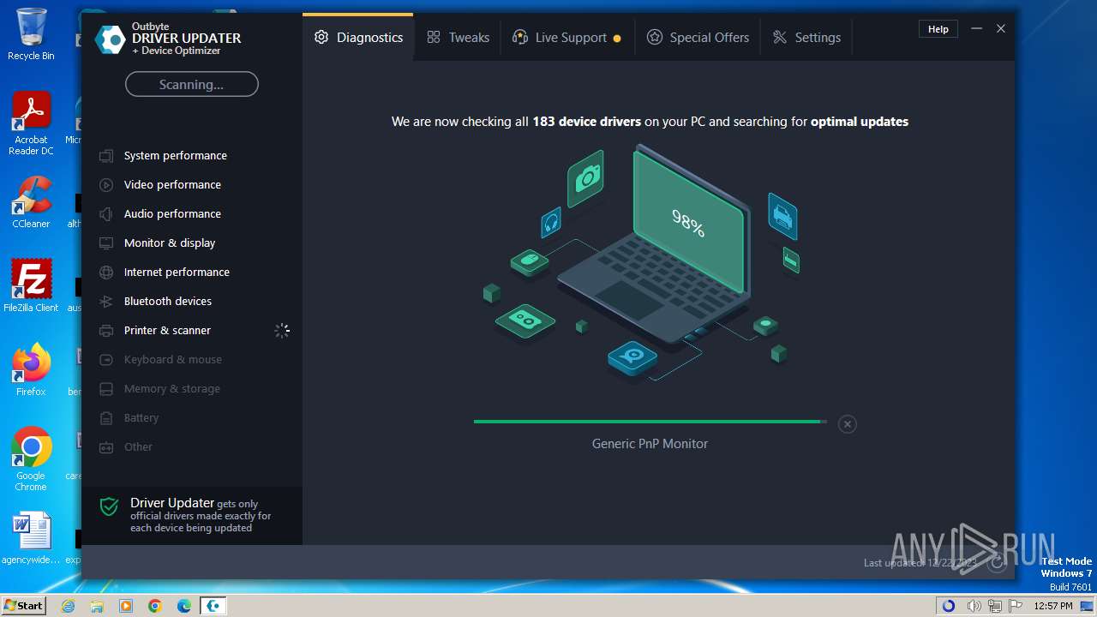Click the refresh icon beside Last updated
The image size is (1097, 617).
996,563
